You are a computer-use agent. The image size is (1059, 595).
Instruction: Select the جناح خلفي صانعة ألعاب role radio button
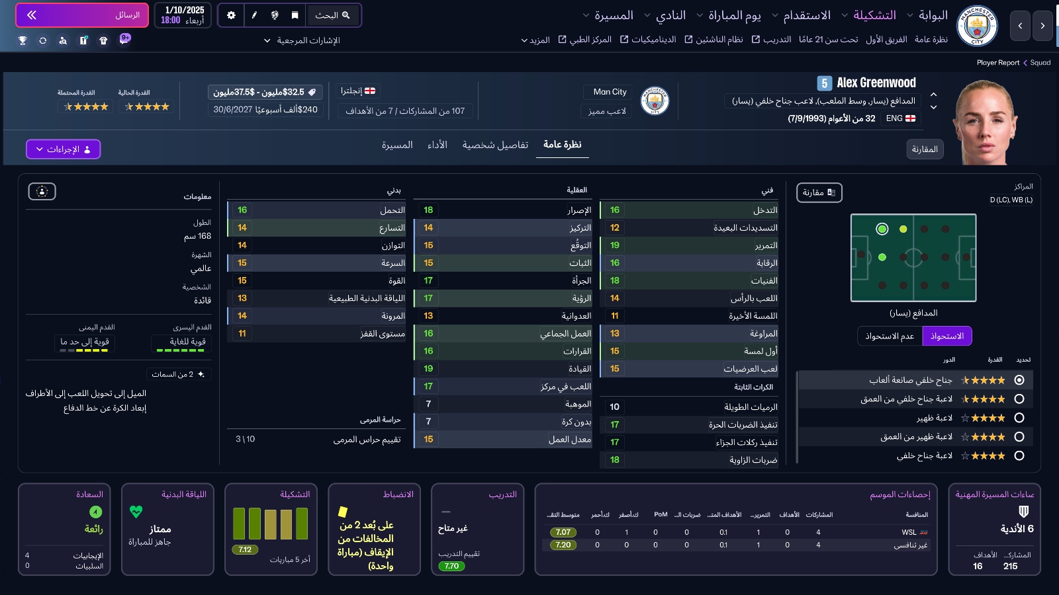(1020, 380)
